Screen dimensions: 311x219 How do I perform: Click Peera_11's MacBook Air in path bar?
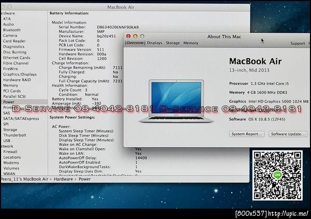coord(24,179)
